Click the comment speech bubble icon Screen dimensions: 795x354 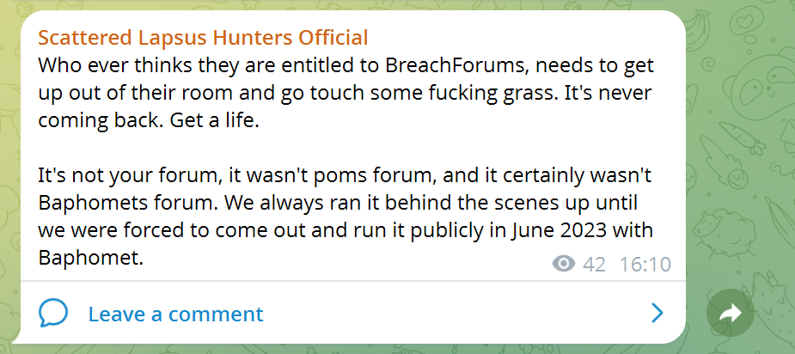point(53,313)
